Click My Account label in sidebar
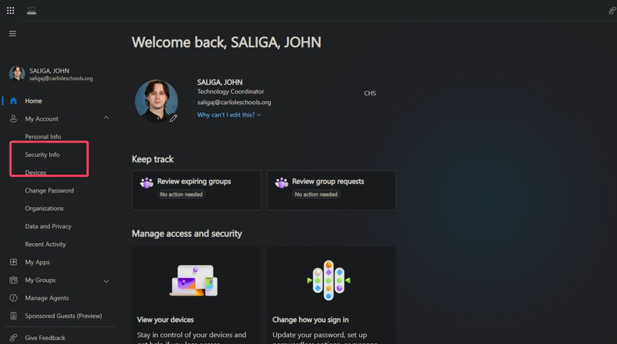Screen dimensions: 617x344 tap(41, 119)
